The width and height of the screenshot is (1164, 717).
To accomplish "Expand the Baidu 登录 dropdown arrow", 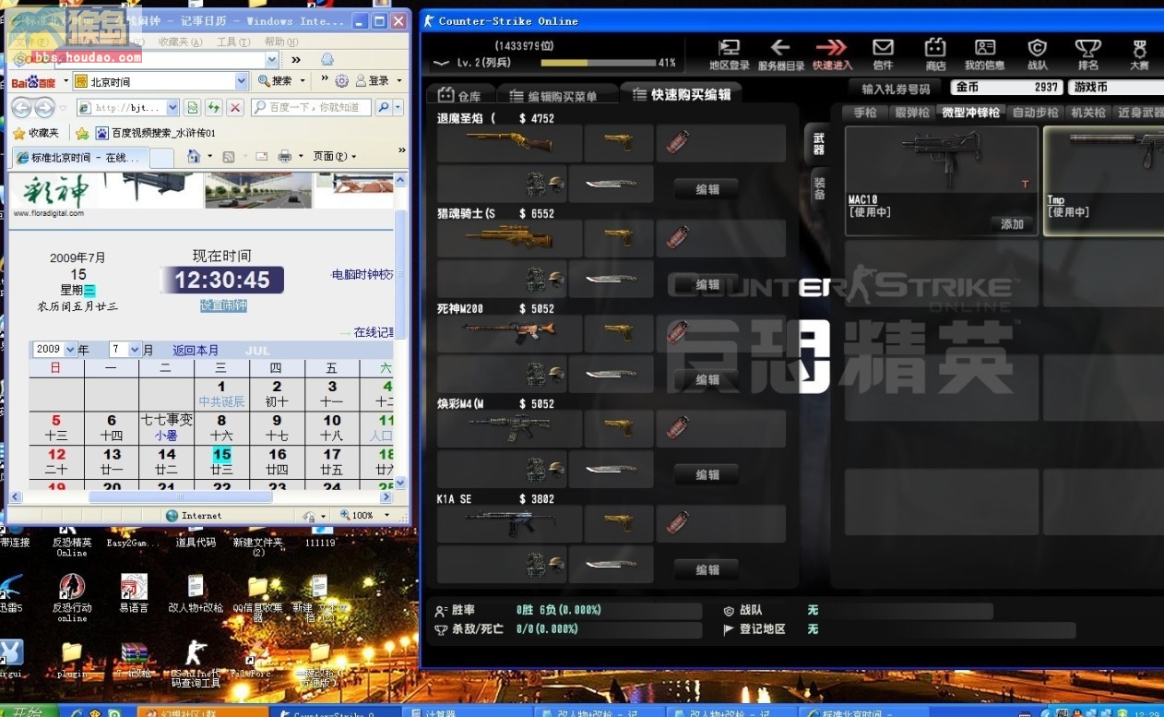I will point(399,81).
